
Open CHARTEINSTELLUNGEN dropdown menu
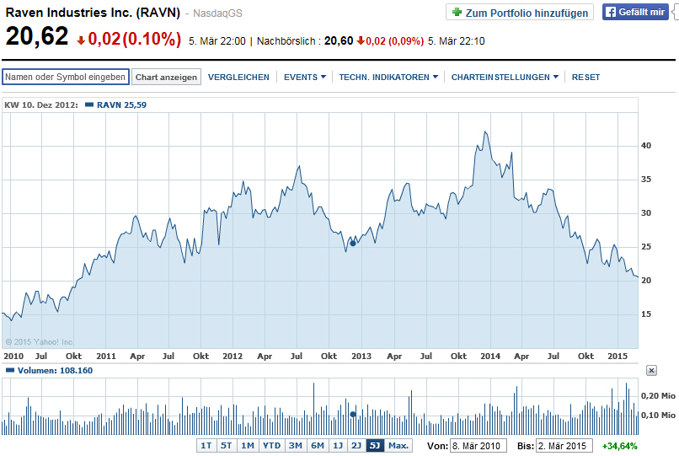tap(505, 78)
